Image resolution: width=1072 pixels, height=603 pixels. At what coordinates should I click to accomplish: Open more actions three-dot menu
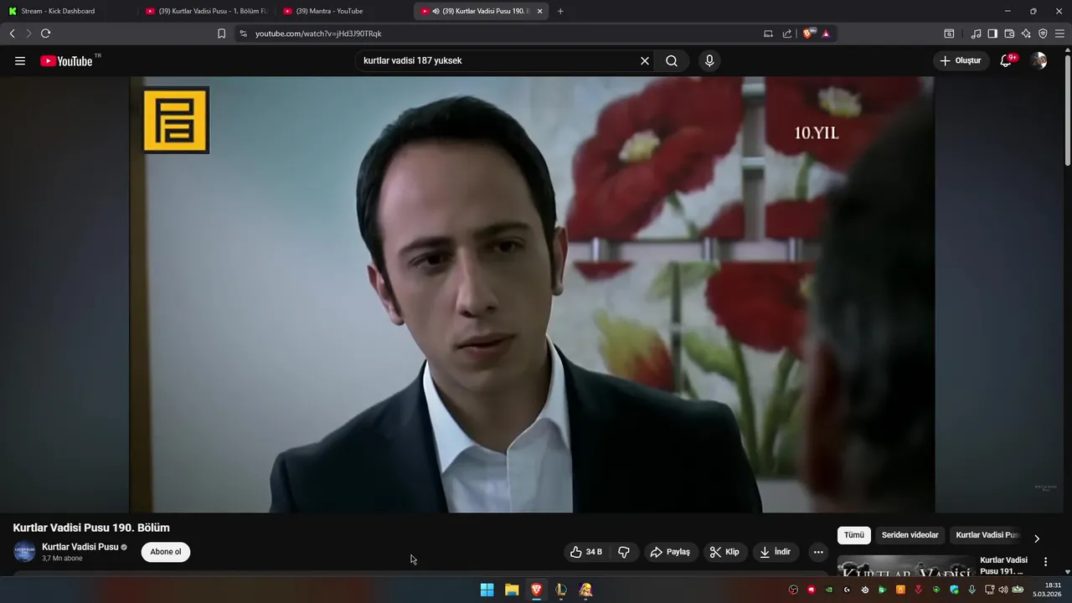(x=818, y=552)
